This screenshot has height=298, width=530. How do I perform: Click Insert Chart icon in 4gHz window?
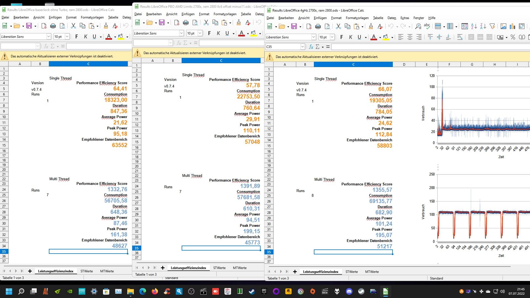[513, 26]
